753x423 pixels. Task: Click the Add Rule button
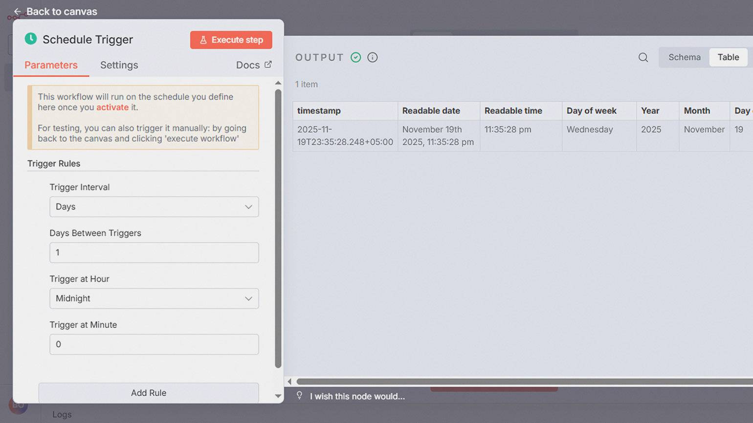[x=149, y=393]
